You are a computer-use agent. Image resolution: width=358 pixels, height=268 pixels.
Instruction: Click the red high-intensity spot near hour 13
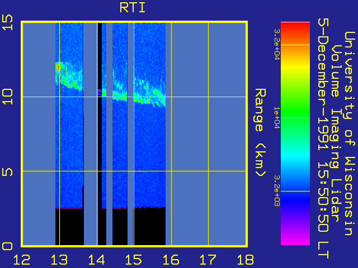click(x=58, y=67)
